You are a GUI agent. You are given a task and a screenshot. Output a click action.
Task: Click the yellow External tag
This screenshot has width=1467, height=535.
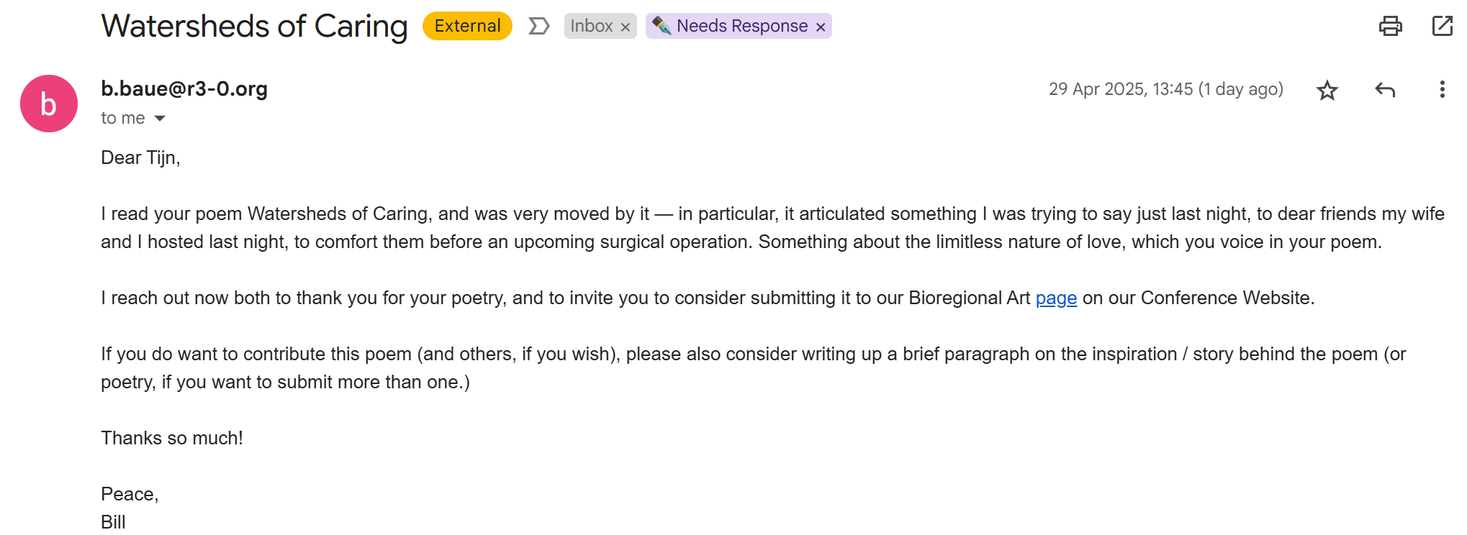point(467,27)
